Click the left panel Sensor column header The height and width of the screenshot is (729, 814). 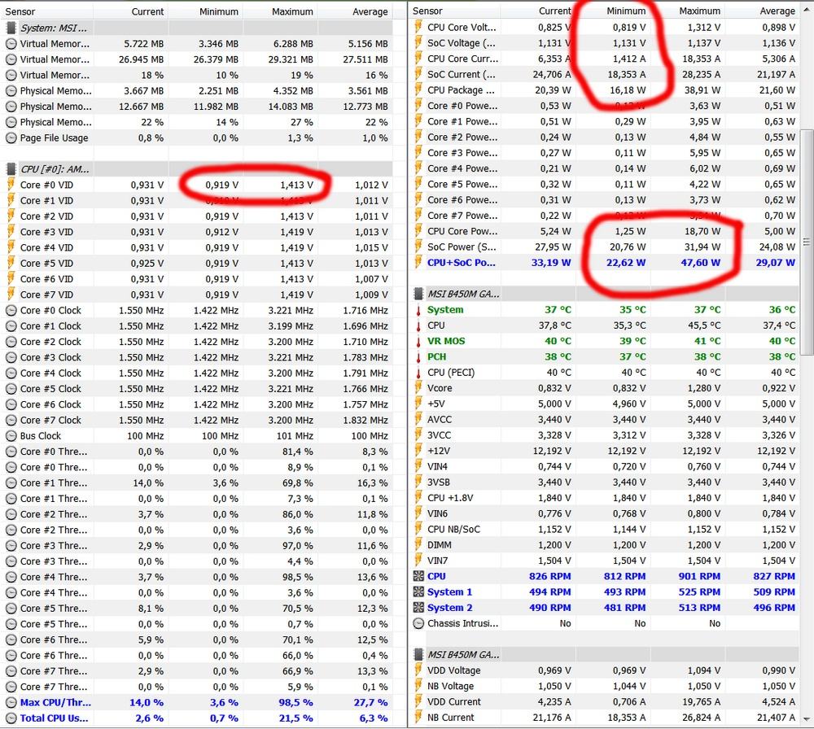click(48, 11)
